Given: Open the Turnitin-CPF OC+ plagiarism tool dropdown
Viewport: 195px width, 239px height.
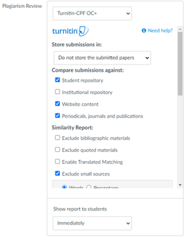Looking at the screenshot, I should tap(92, 14).
